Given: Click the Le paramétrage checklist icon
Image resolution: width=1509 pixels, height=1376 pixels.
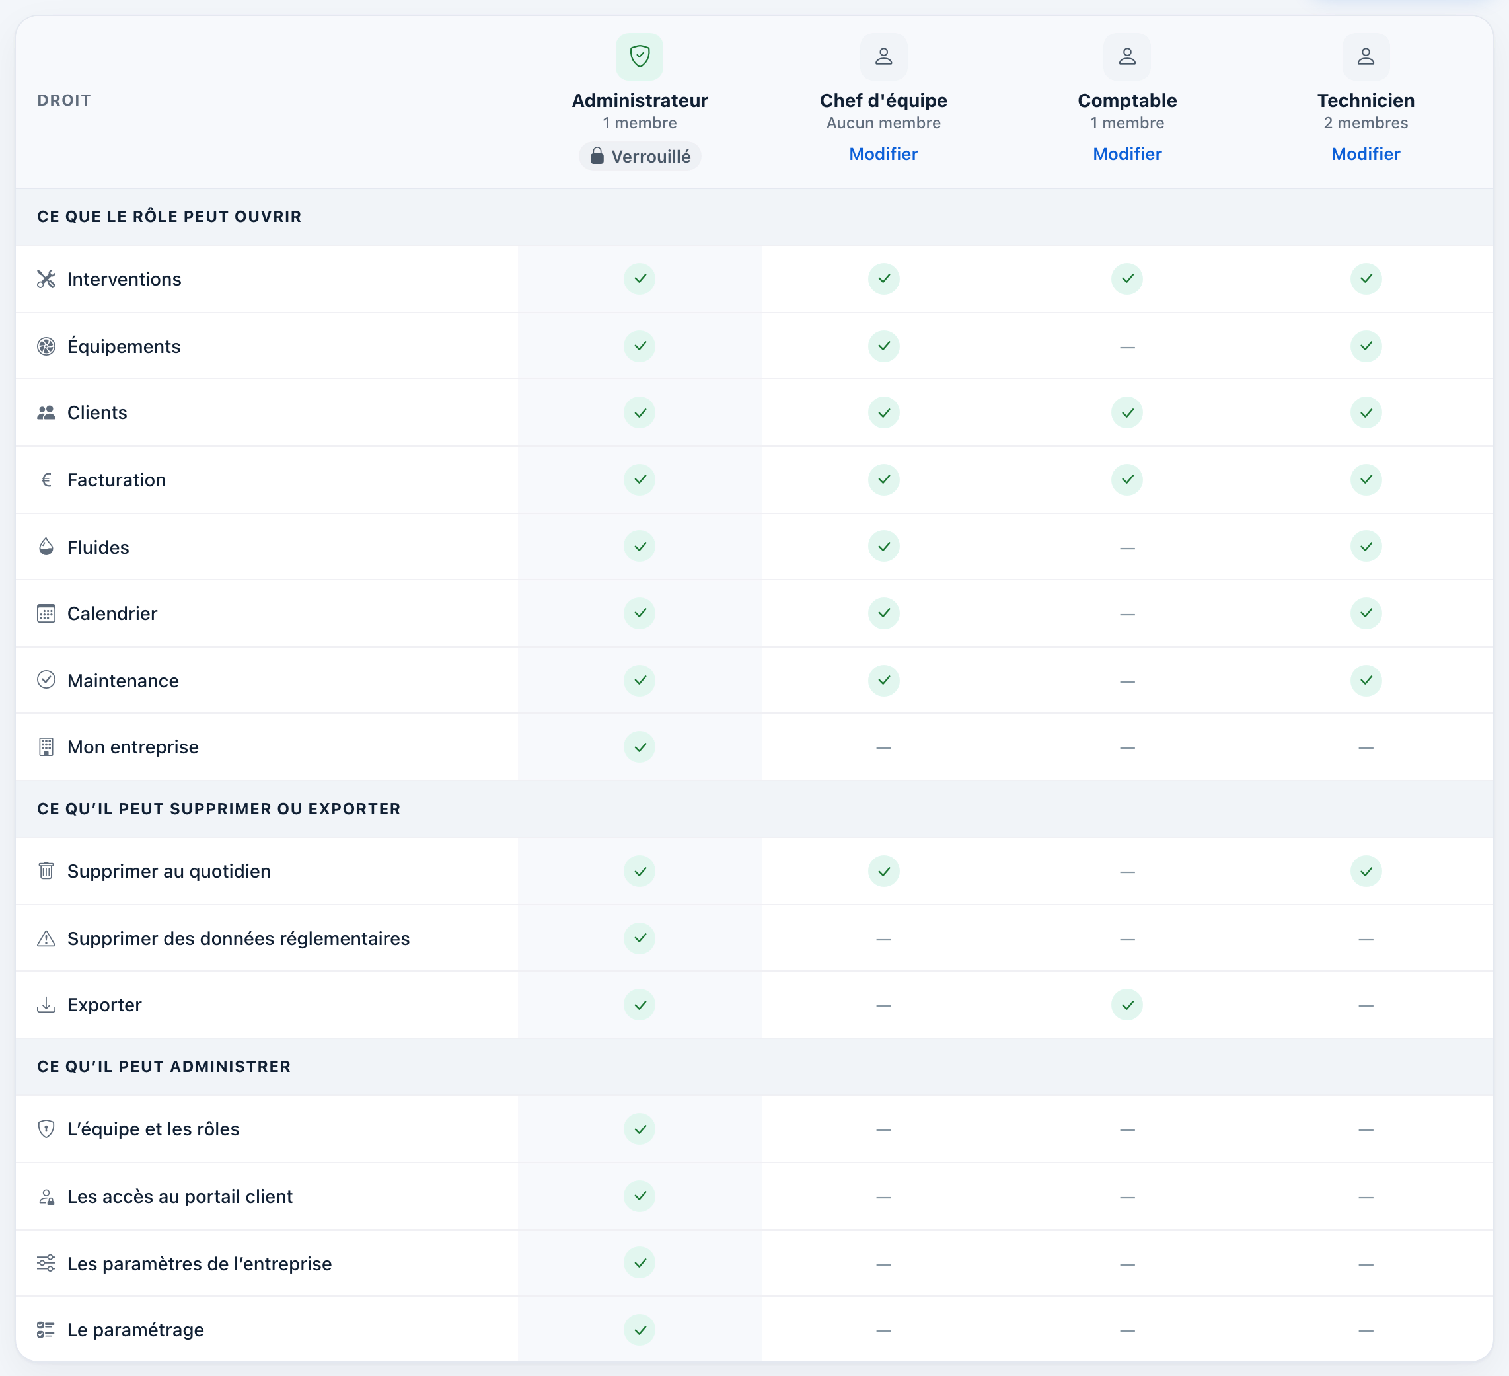Looking at the screenshot, I should pos(46,1330).
